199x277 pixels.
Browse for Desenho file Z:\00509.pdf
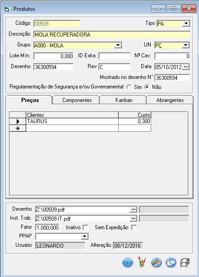coord(134,209)
